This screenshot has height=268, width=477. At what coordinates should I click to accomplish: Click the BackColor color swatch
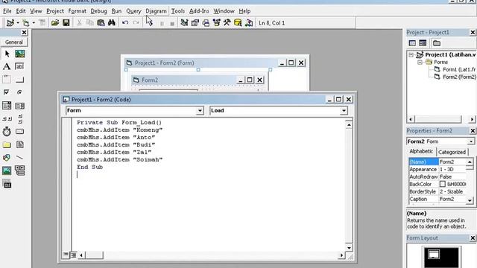coord(443,184)
